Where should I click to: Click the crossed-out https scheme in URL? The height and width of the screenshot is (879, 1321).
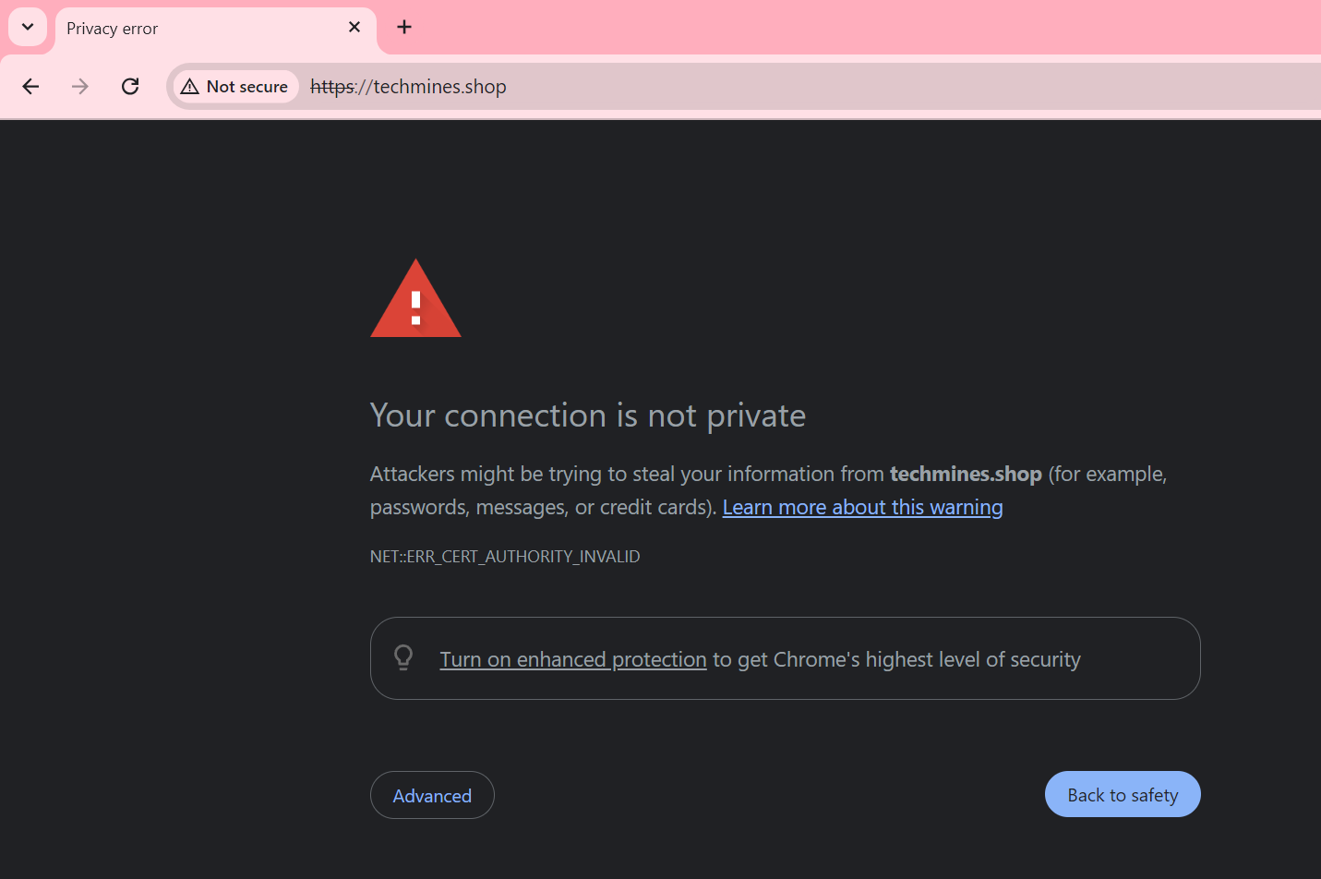[331, 87]
